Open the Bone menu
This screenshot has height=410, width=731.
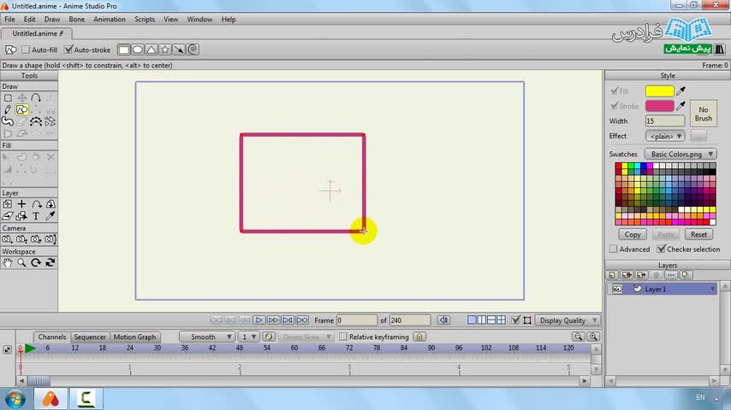click(77, 19)
